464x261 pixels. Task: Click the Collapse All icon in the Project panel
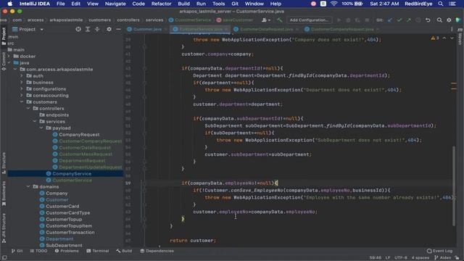(97, 29)
